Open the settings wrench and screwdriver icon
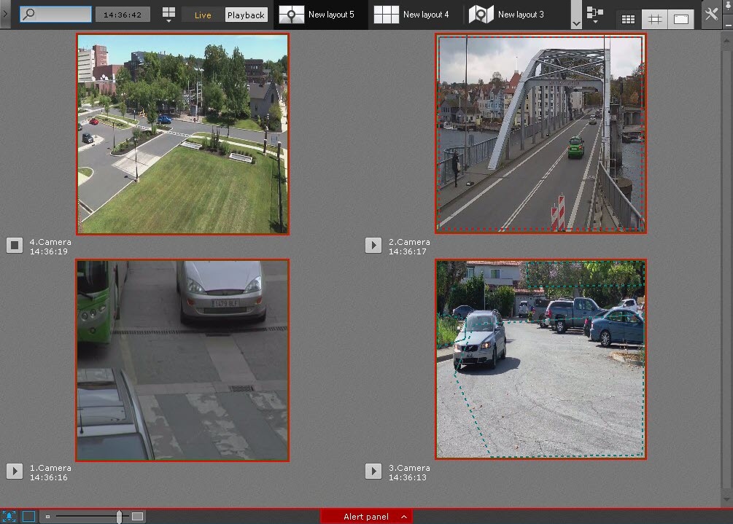This screenshot has height=524, width=733. click(711, 14)
